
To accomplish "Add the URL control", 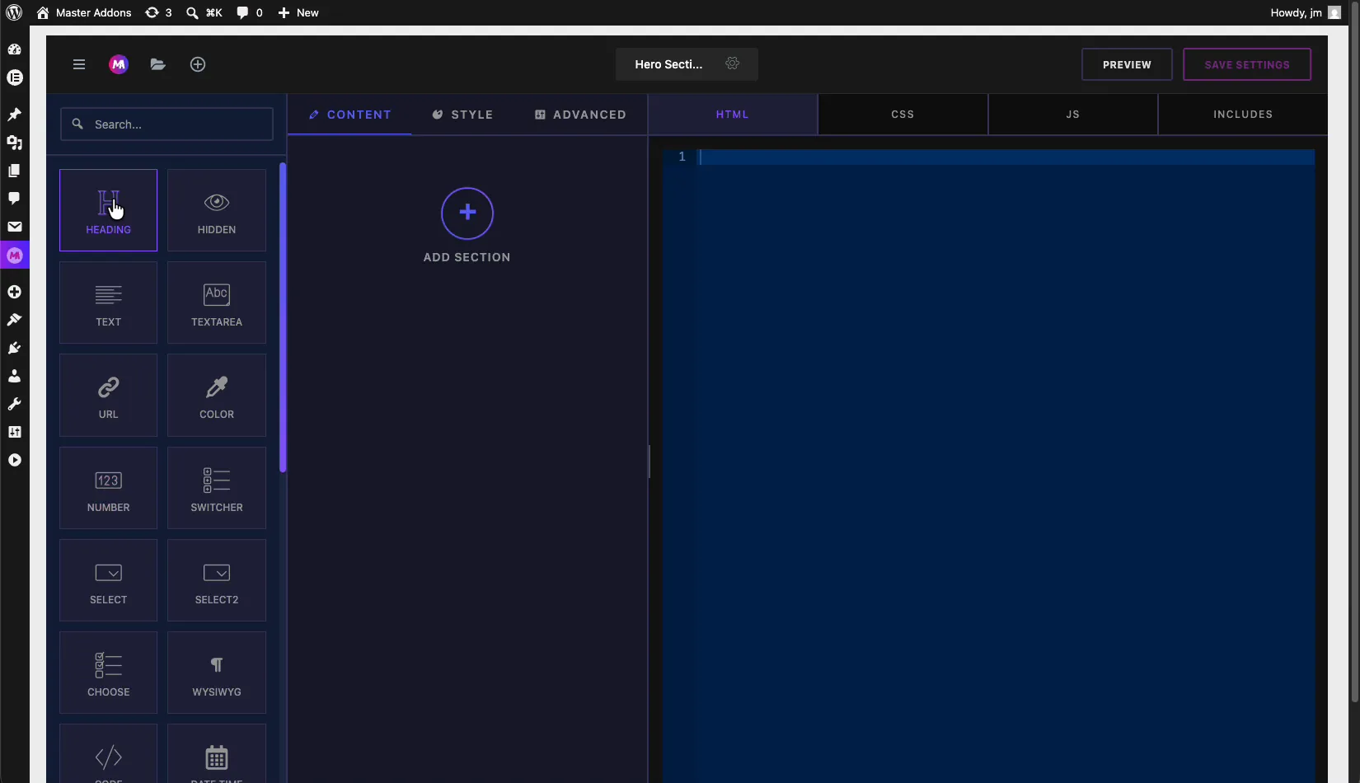I will coord(108,395).
